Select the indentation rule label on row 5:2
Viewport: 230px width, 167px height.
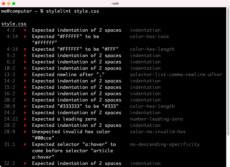point(145,55)
